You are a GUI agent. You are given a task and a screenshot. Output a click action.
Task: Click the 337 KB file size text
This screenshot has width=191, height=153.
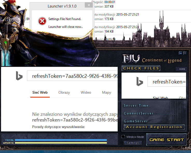tap(109, 7)
